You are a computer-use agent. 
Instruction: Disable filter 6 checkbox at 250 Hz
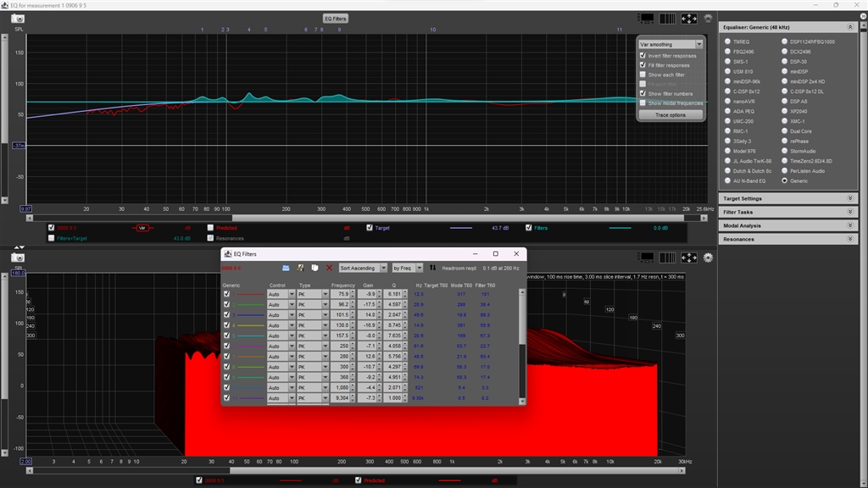pos(226,346)
